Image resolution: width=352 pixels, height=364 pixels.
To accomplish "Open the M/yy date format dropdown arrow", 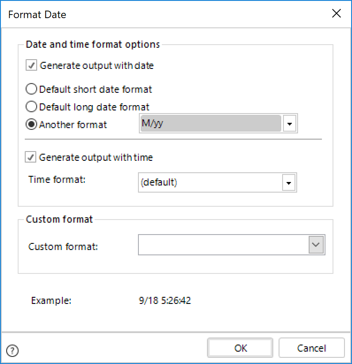I will [x=290, y=124].
